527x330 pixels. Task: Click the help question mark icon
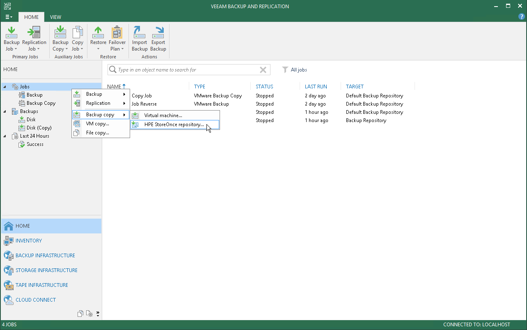coord(522,17)
